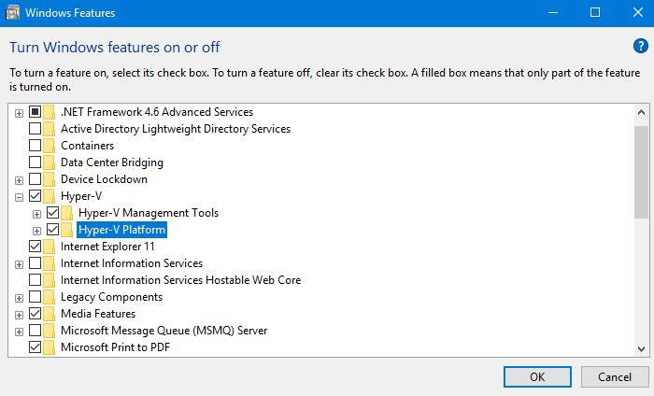Expand the Legacy Components node
This screenshot has height=396, width=654.
tap(19, 298)
